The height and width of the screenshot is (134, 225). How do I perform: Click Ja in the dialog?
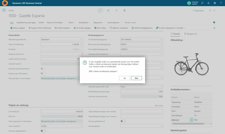click(125, 78)
